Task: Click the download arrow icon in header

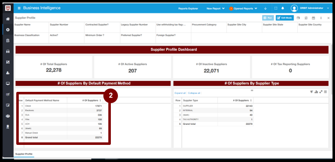Action: [x=265, y=8]
